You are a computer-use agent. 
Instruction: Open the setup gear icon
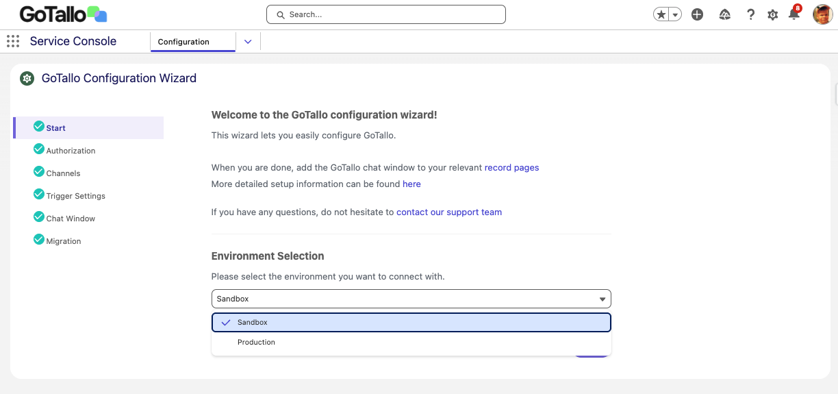click(x=773, y=14)
